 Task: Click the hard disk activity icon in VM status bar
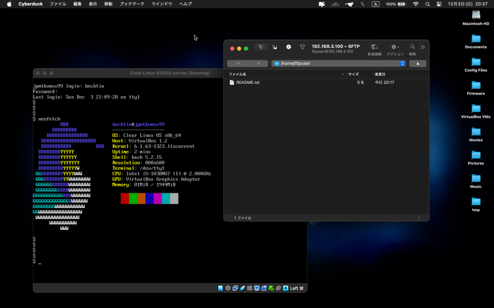[x=220, y=288]
